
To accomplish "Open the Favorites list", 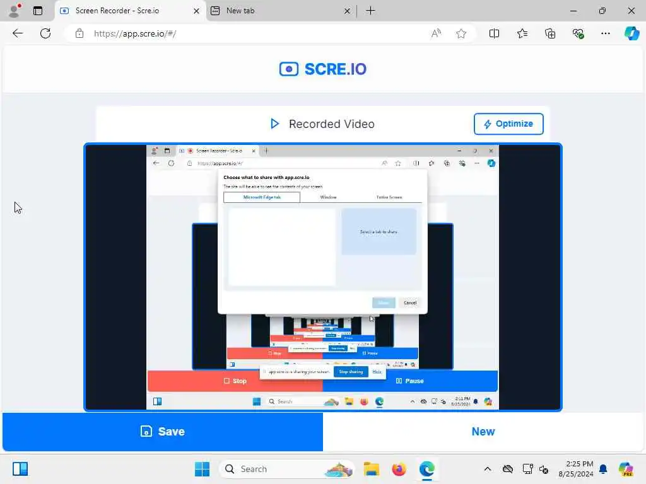I will click(522, 33).
